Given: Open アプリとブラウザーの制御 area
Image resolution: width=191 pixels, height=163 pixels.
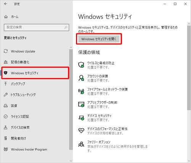Looking at the screenshot, I should tap(98, 104).
